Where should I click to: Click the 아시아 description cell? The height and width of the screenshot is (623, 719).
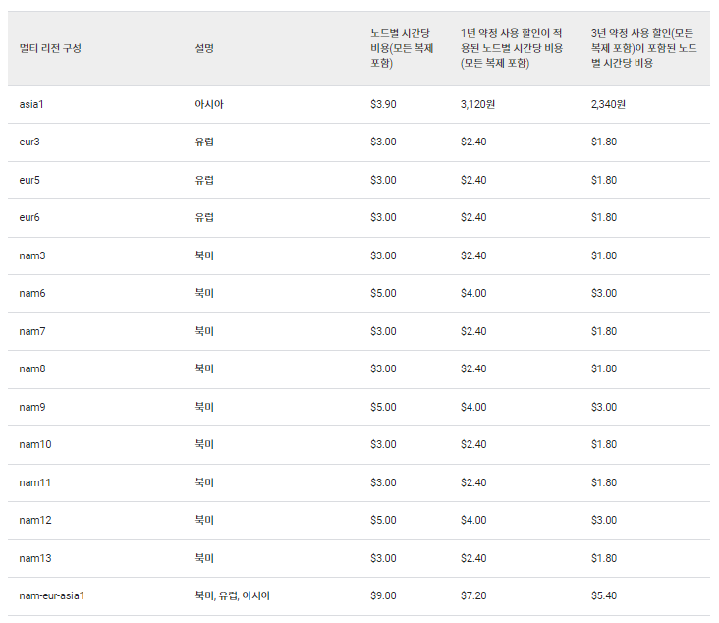coord(209,104)
